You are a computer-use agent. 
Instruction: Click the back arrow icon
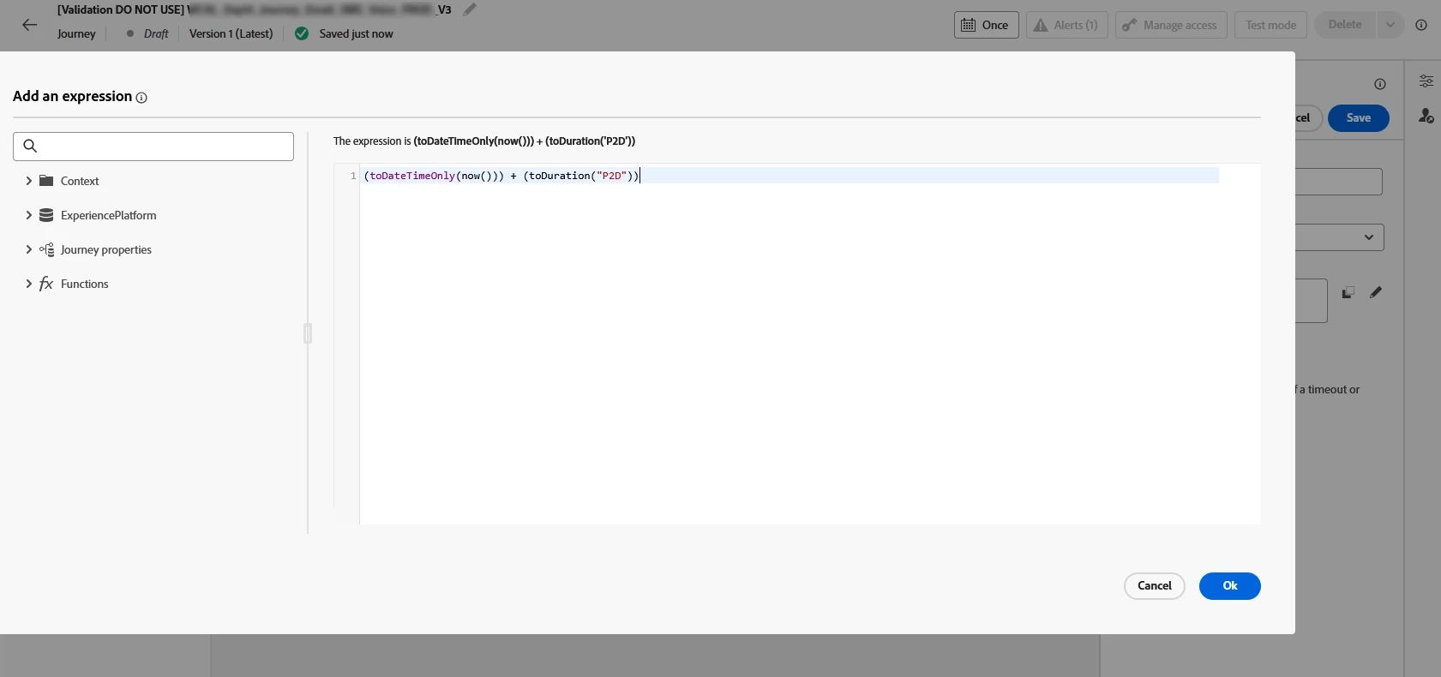[x=29, y=25]
